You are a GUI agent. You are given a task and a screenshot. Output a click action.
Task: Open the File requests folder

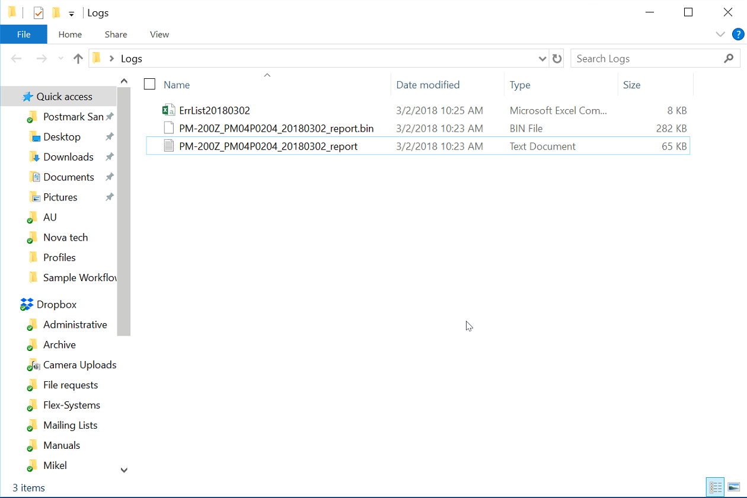(x=71, y=385)
